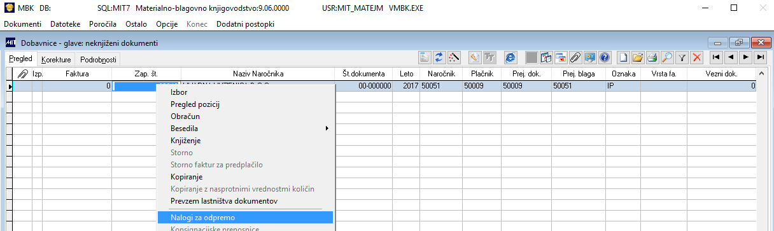The image size is (774, 231).
Task: Click the monitor screen toolbar icon
Action: point(590,57)
